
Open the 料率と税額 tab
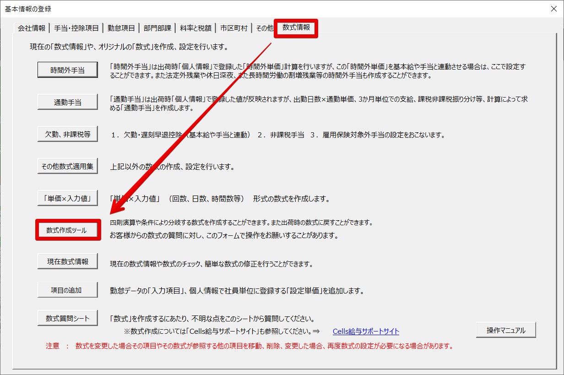pos(195,28)
